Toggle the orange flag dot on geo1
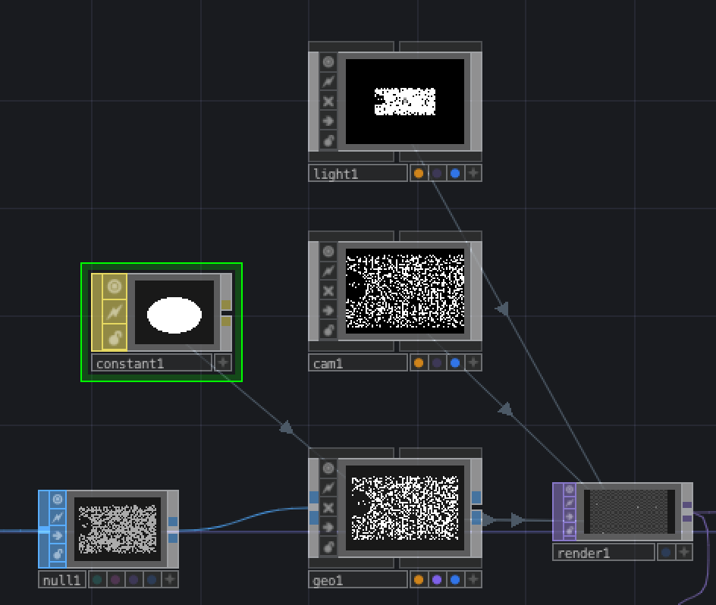Screen dimensions: 716x605 [419, 580]
